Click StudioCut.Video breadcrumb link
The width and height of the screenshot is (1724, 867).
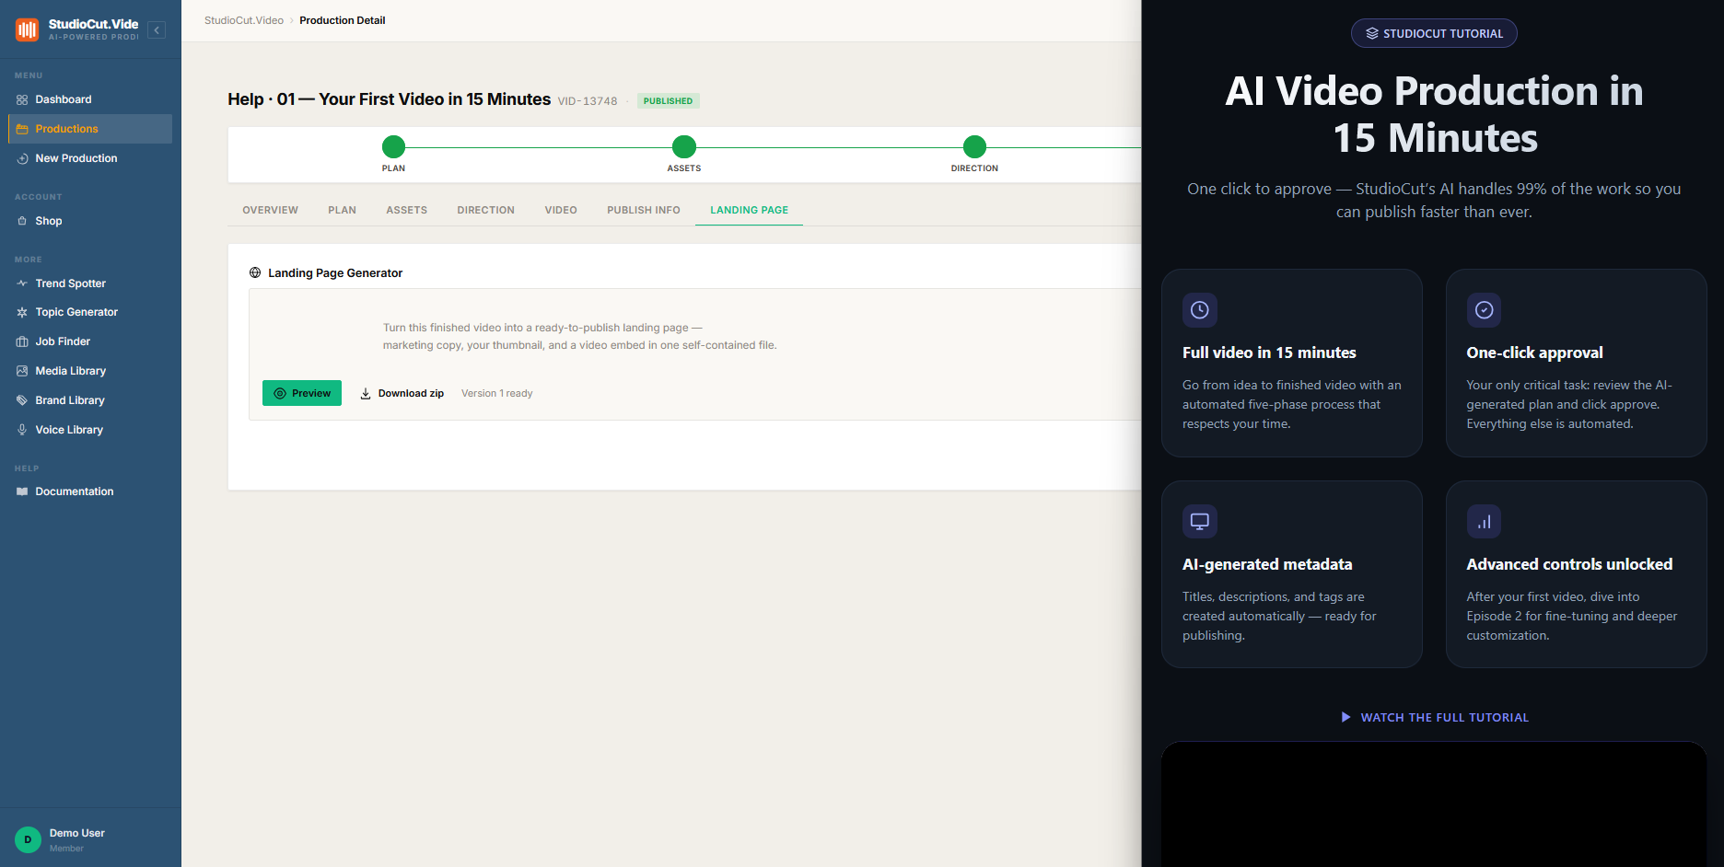(244, 20)
